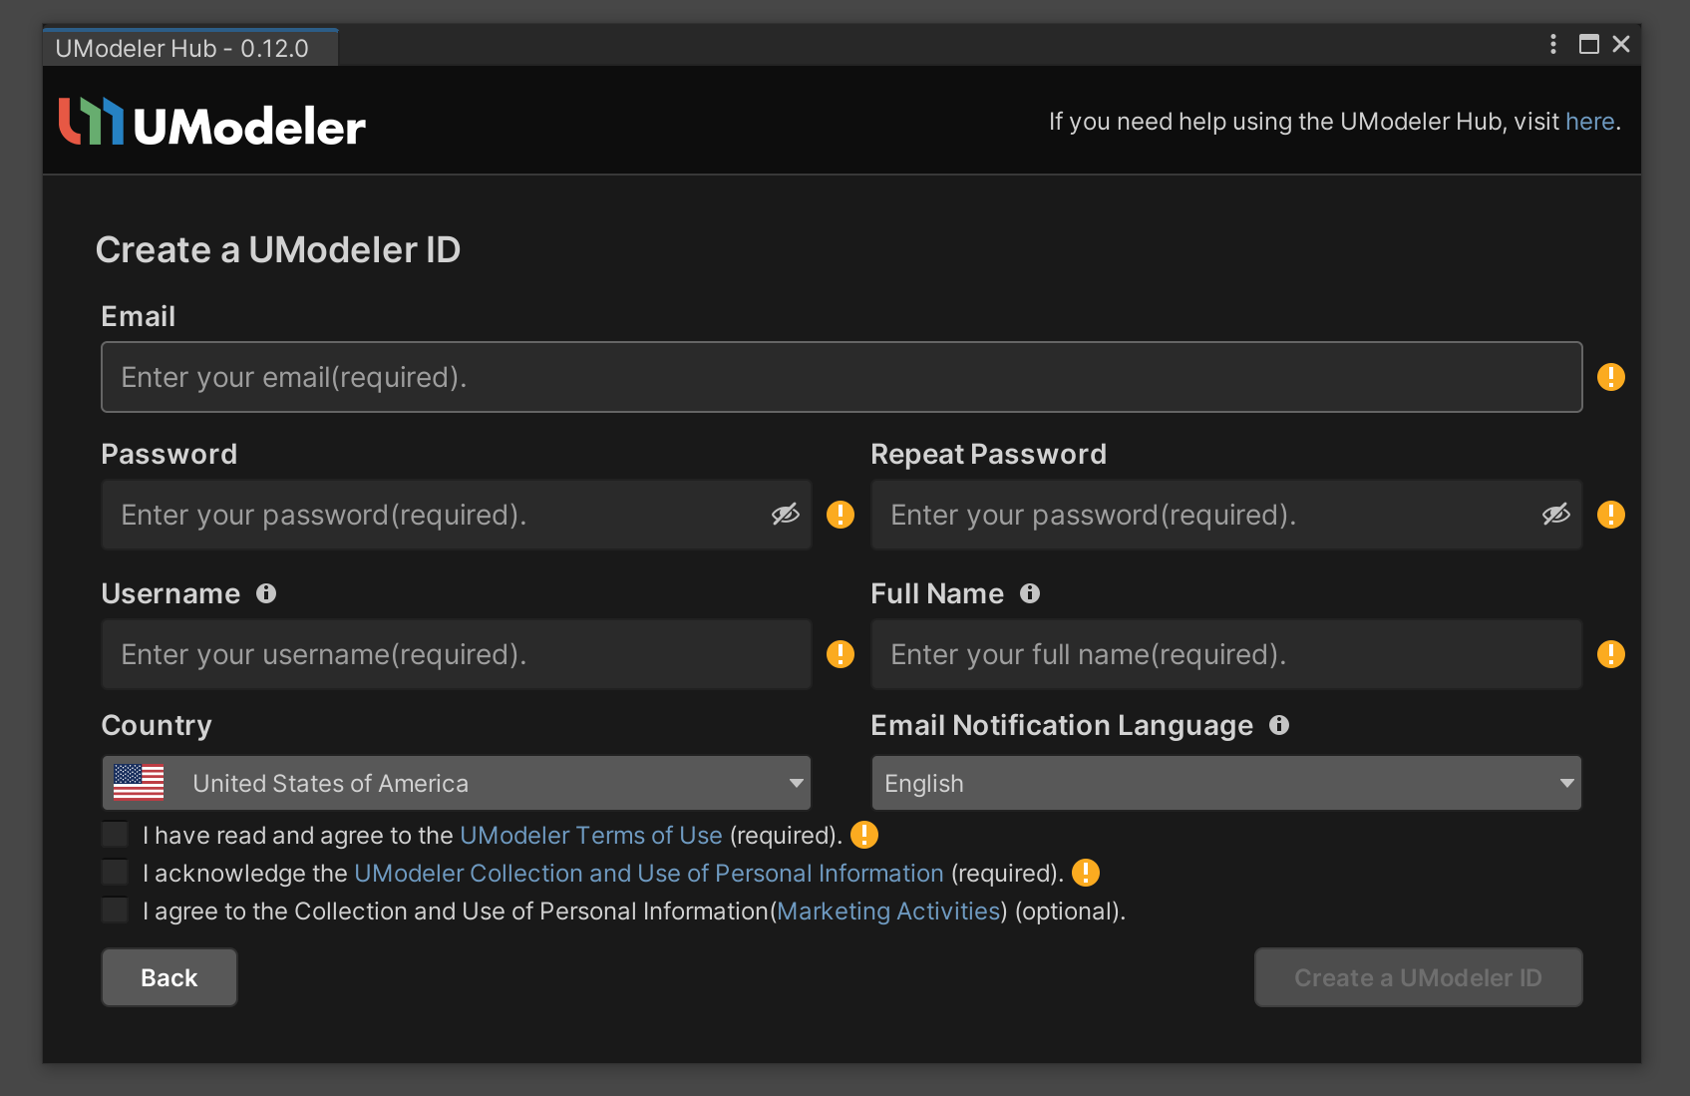Show password using Password field eye icon

pos(785,515)
